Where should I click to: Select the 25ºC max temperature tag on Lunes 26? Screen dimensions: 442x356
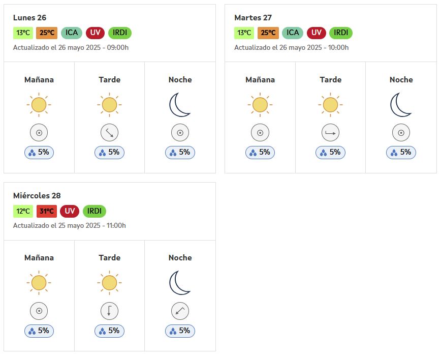[x=47, y=33]
